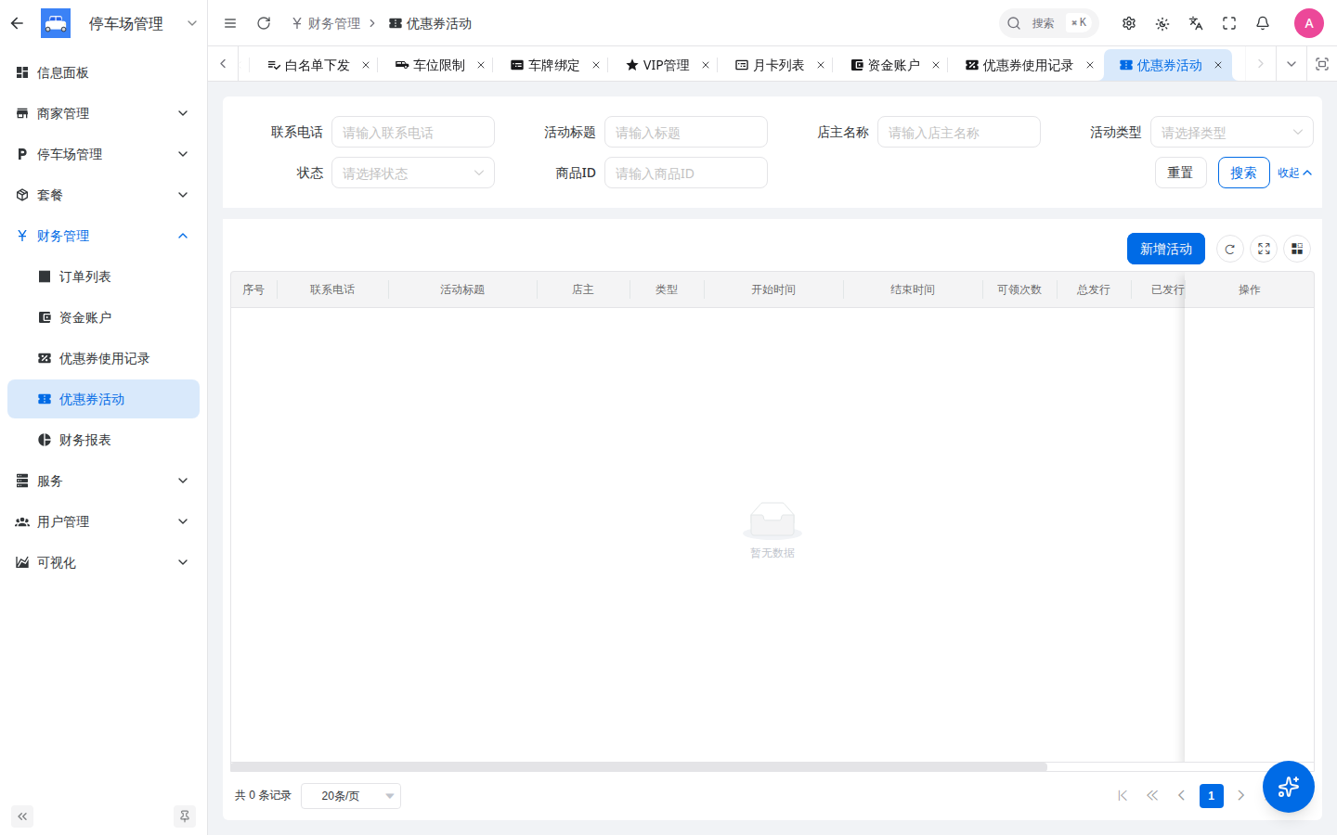
Task: Open the 搜索 search box in header
Action: [1049, 23]
